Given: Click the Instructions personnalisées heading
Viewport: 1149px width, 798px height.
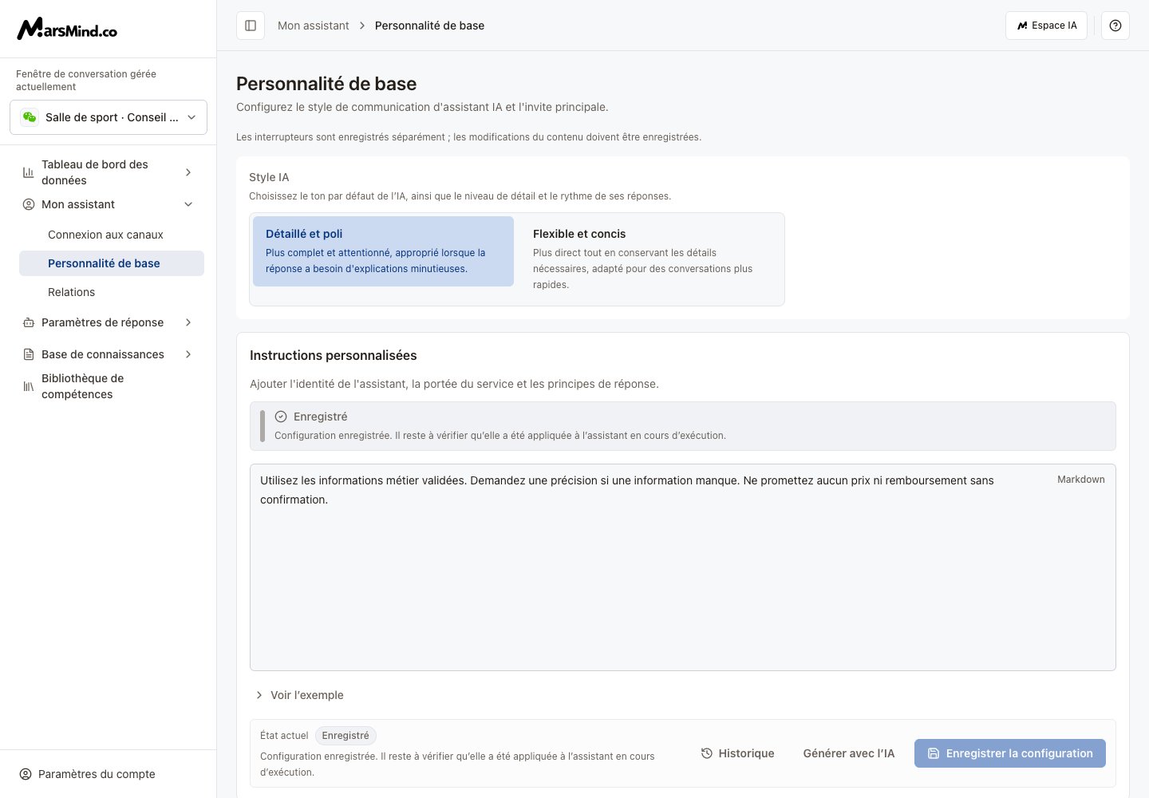Looking at the screenshot, I should 334,355.
